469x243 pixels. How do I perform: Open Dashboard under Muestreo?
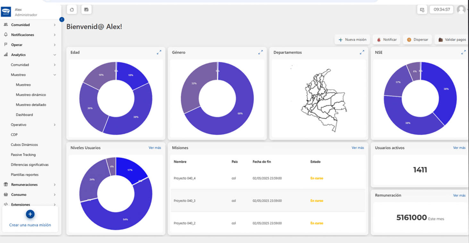pyautogui.click(x=24, y=114)
